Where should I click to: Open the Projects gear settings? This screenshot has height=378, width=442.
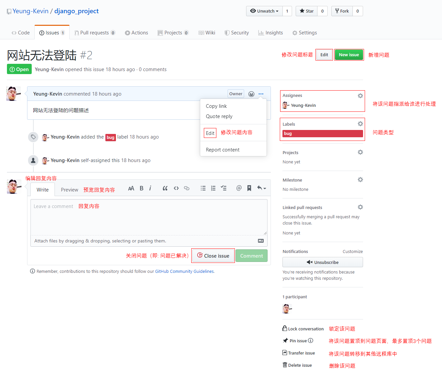coord(360,152)
